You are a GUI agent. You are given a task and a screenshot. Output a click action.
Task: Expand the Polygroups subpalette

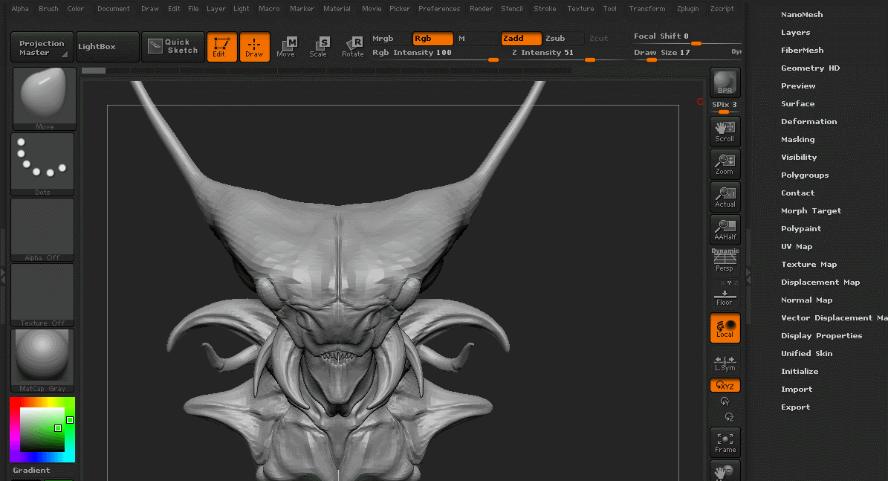pos(805,175)
